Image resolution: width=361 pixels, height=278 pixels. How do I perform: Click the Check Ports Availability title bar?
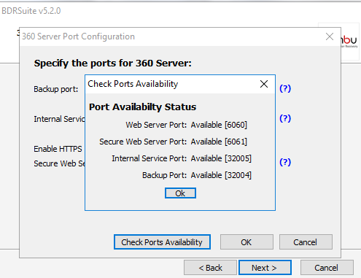(171, 84)
